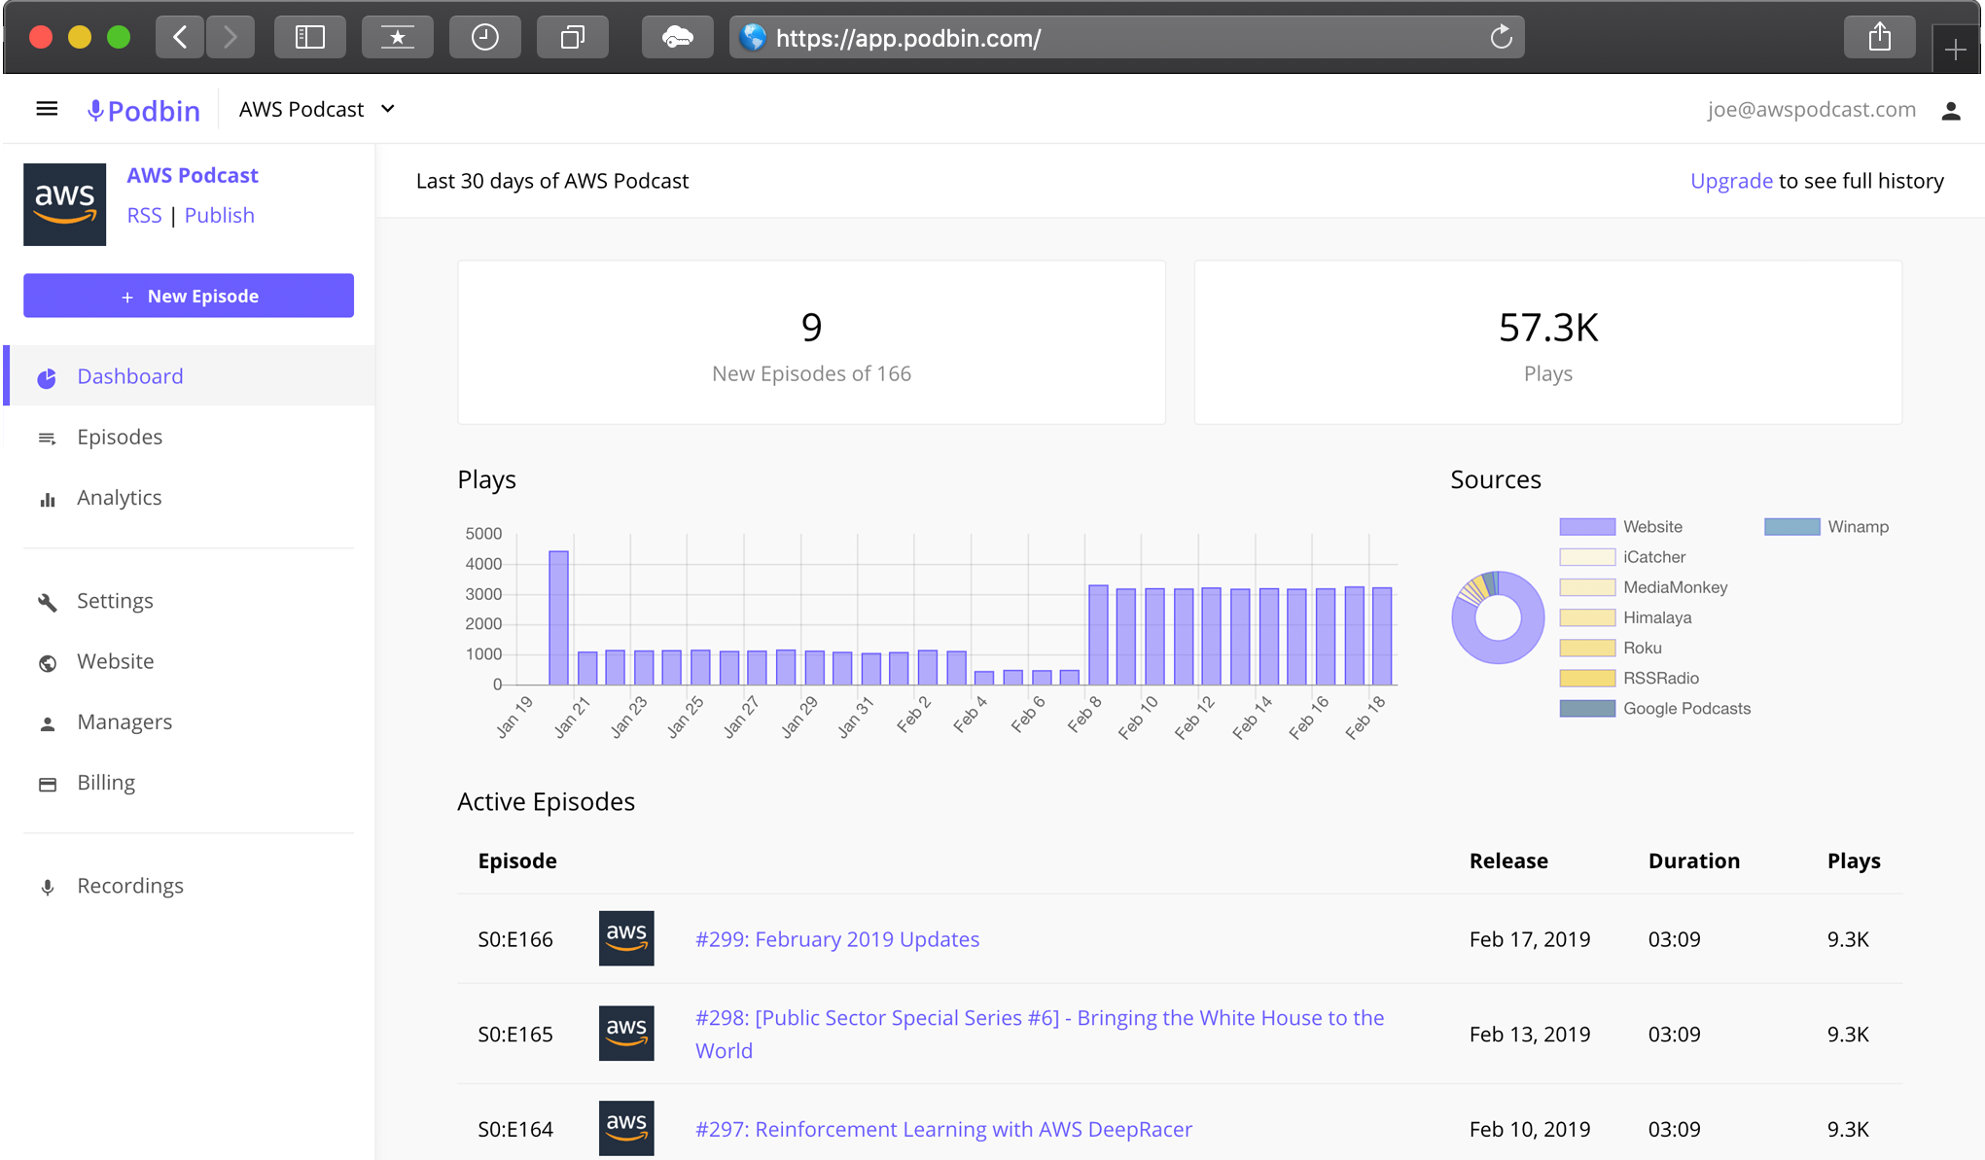Screen dimensions: 1985x1160
Task: Click the Billing menu item
Action: pos(105,782)
